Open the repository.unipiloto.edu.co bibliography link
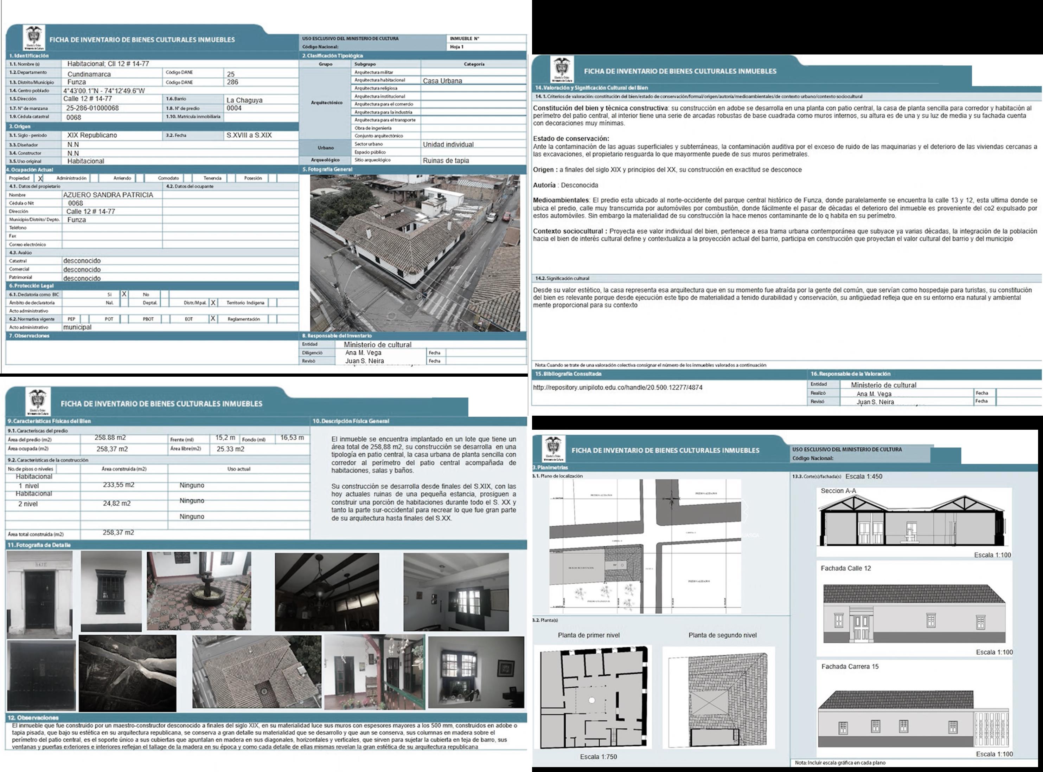This screenshot has height=772, width=1043. click(x=618, y=387)
